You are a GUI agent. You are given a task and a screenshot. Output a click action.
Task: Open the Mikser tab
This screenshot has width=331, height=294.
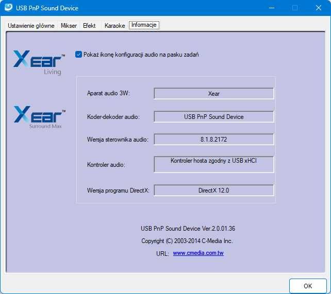(69, 26)
